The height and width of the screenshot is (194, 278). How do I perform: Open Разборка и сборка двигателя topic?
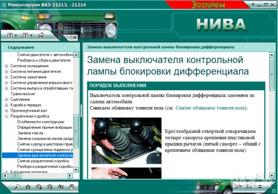(44, 60)
